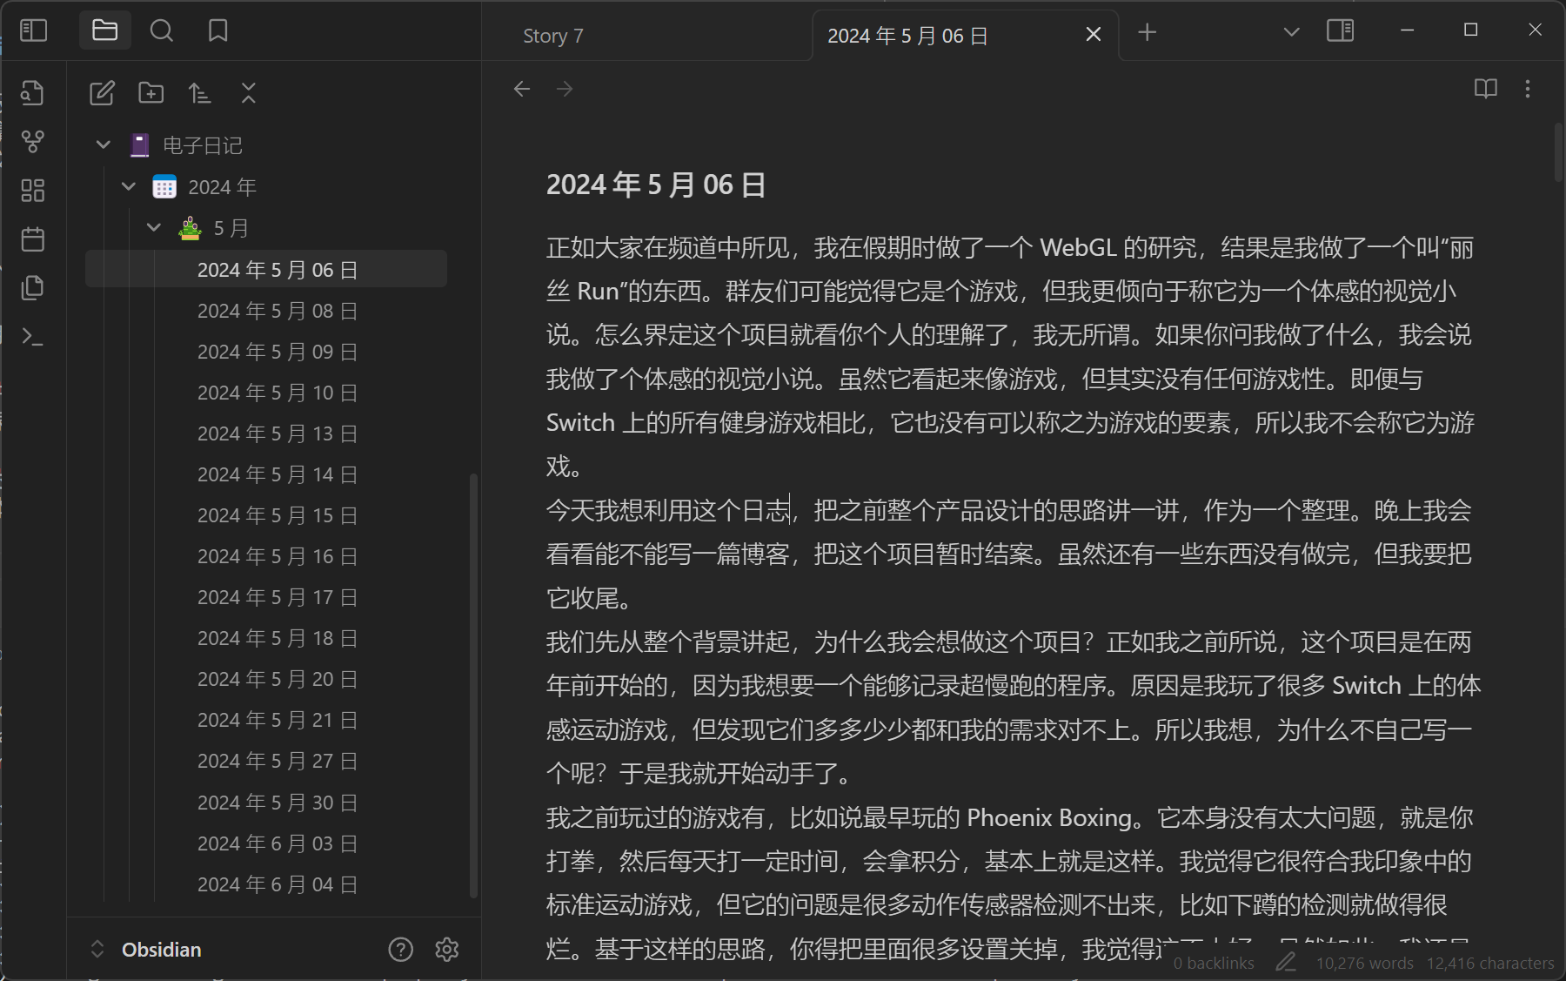Collapse the 电子日记 folder
The image size is (1566, 981).
pyautogui.click(x=102, y=145)
